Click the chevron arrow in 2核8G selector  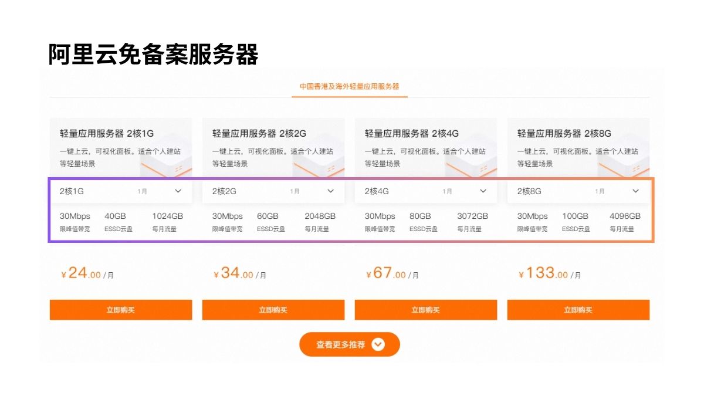[636, 191]
